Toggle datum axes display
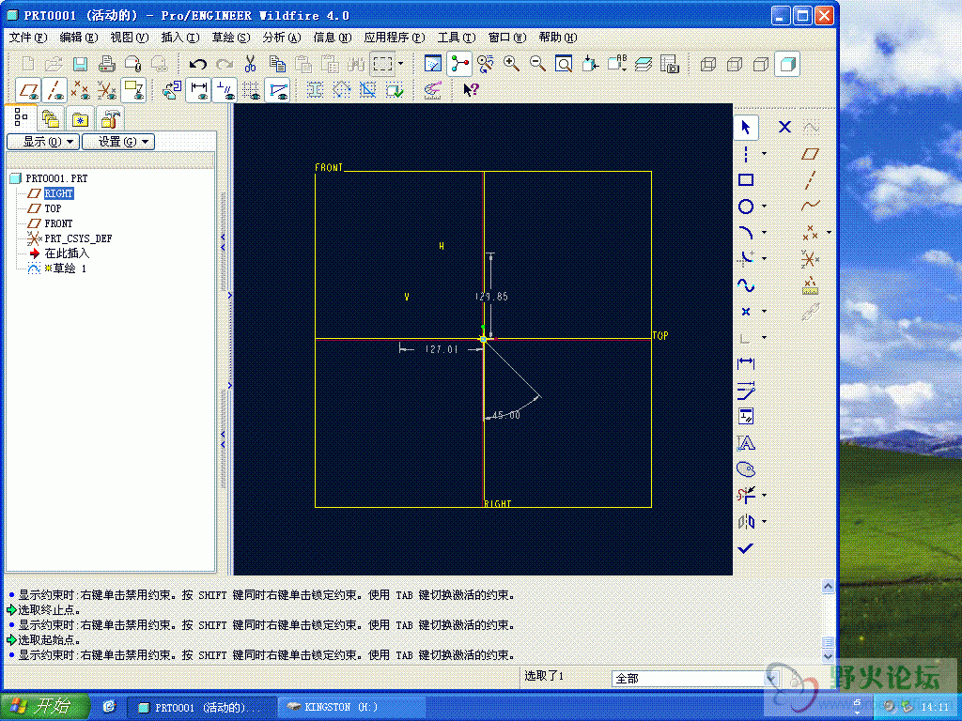The height and width of the screenshot is (721, 962). [x=54, y=90]
